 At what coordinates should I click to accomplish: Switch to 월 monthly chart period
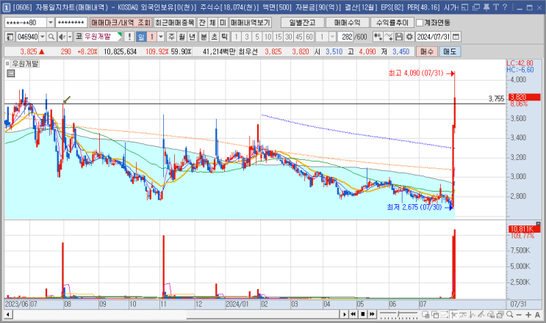click(x=182, y=37)
